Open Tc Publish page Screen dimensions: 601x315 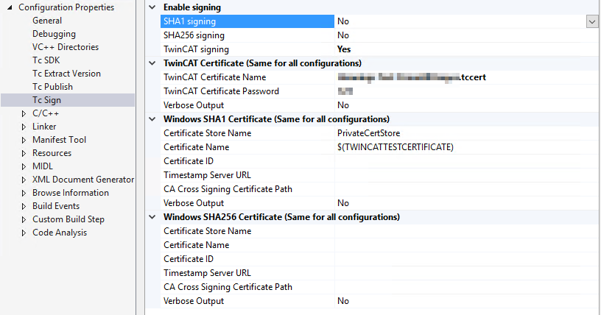[52, 87]
